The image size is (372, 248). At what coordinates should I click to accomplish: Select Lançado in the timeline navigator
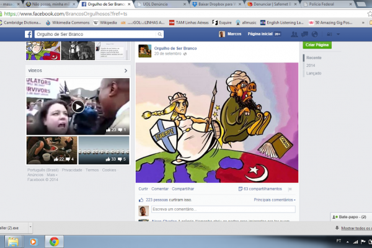click(314, 73)
